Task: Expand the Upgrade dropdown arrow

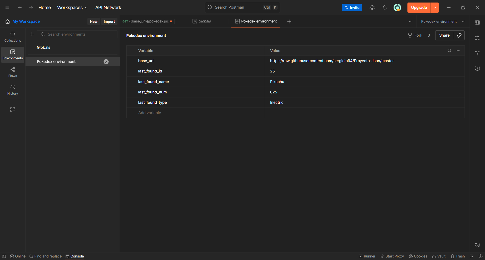Action: [434, 8]
